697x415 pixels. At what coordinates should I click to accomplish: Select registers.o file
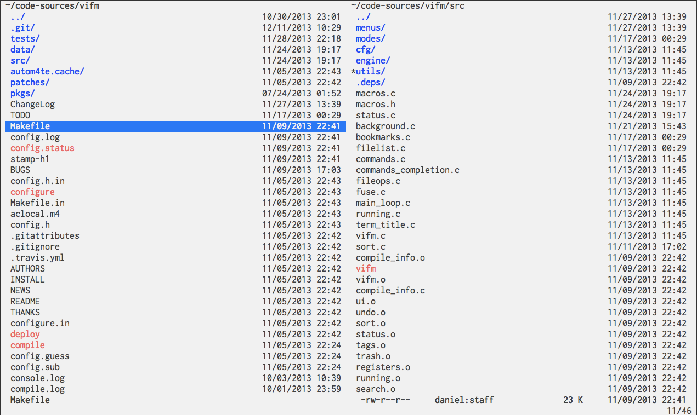pos(383,367)
